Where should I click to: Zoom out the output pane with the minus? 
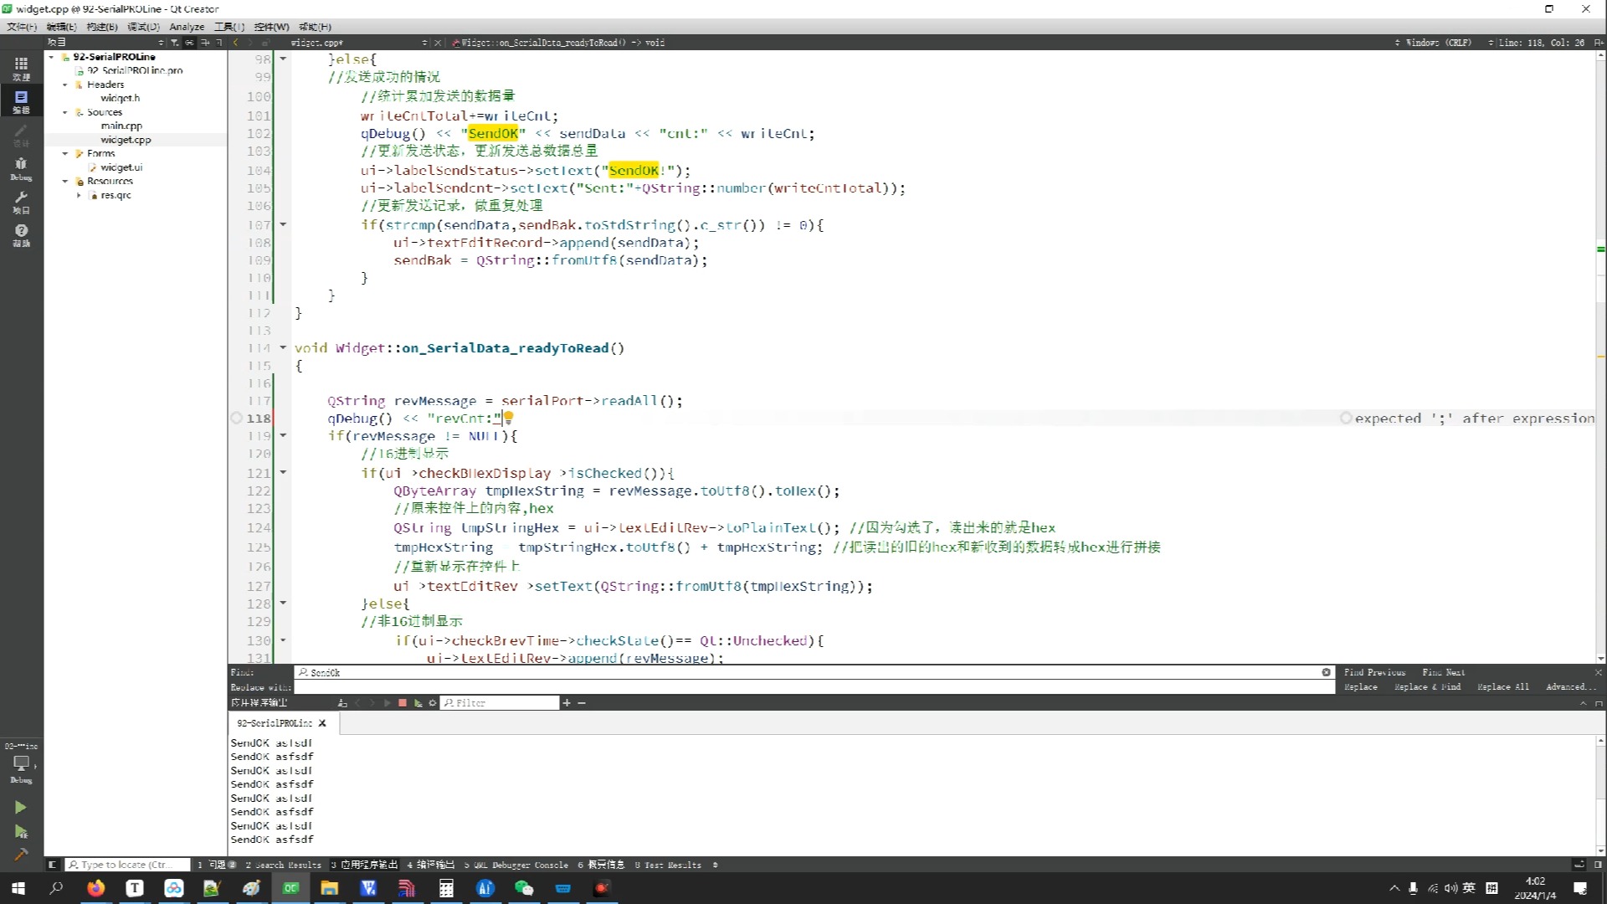(x=582, y=703)
